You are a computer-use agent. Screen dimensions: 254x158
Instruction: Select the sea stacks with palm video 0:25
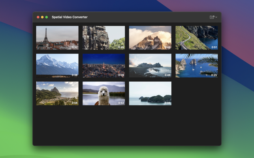click(197, 66)
